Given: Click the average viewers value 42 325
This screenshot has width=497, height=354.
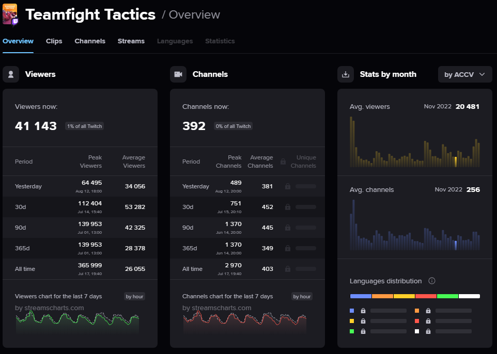Looking at the screenshot, I should pos(135,228).
